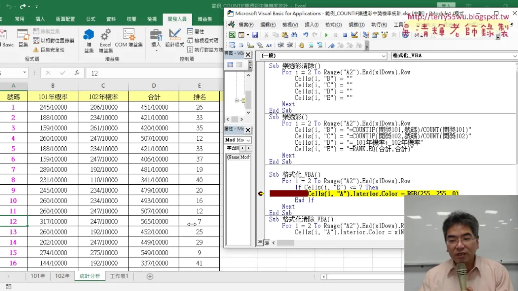Image resolution: width=518 pixels, height=291 pixels.
Task: Open the 執行(R) menu in VBA editor
Action: (379, 25)
